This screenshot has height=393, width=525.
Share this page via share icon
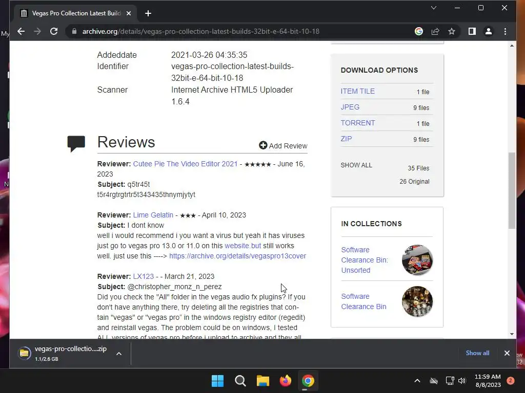(x=435, y=31)
